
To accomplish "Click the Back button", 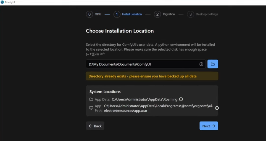I will 95,126.
